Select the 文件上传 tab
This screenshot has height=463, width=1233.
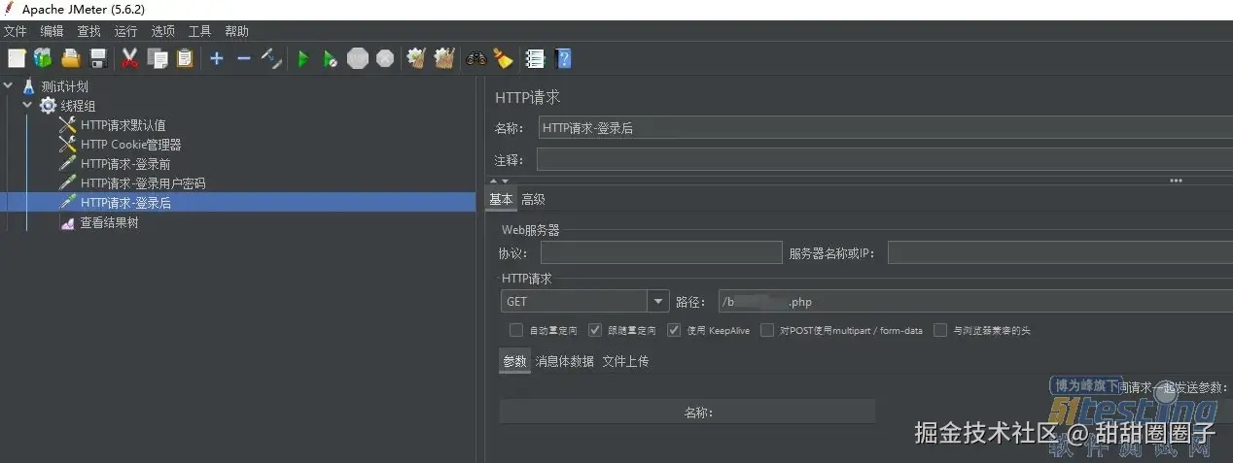[625, 361]
